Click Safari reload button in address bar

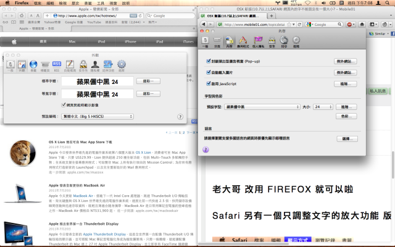click(140, 15)
